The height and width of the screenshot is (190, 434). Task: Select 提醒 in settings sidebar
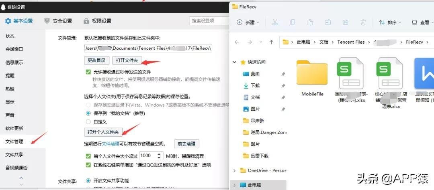pos(10,76)
